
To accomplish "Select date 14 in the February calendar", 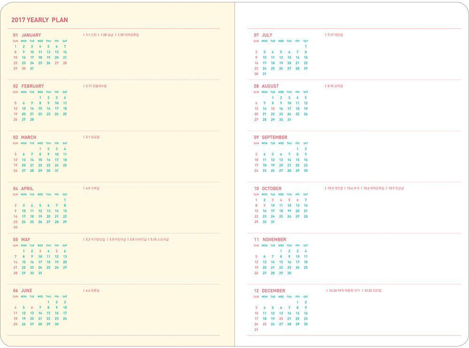I will (32, 109).
